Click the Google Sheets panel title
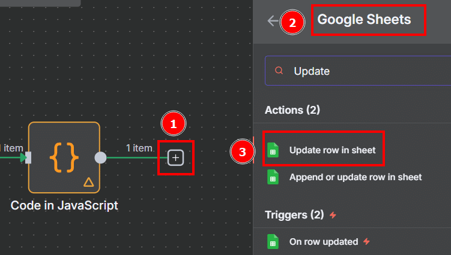This screenshot has height=255, width=451. [364, 20]
